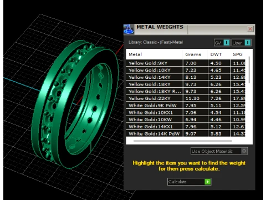Select the White Gold:9K PdW row
Viewport: 266px width, 200px height.
pos(186,106)
